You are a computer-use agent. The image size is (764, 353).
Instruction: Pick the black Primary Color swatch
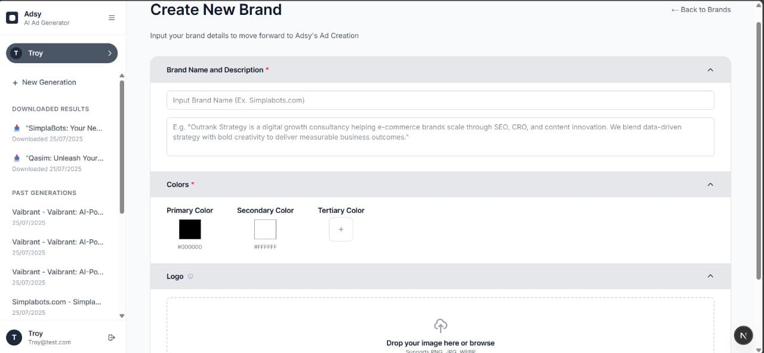click(190, 230)
